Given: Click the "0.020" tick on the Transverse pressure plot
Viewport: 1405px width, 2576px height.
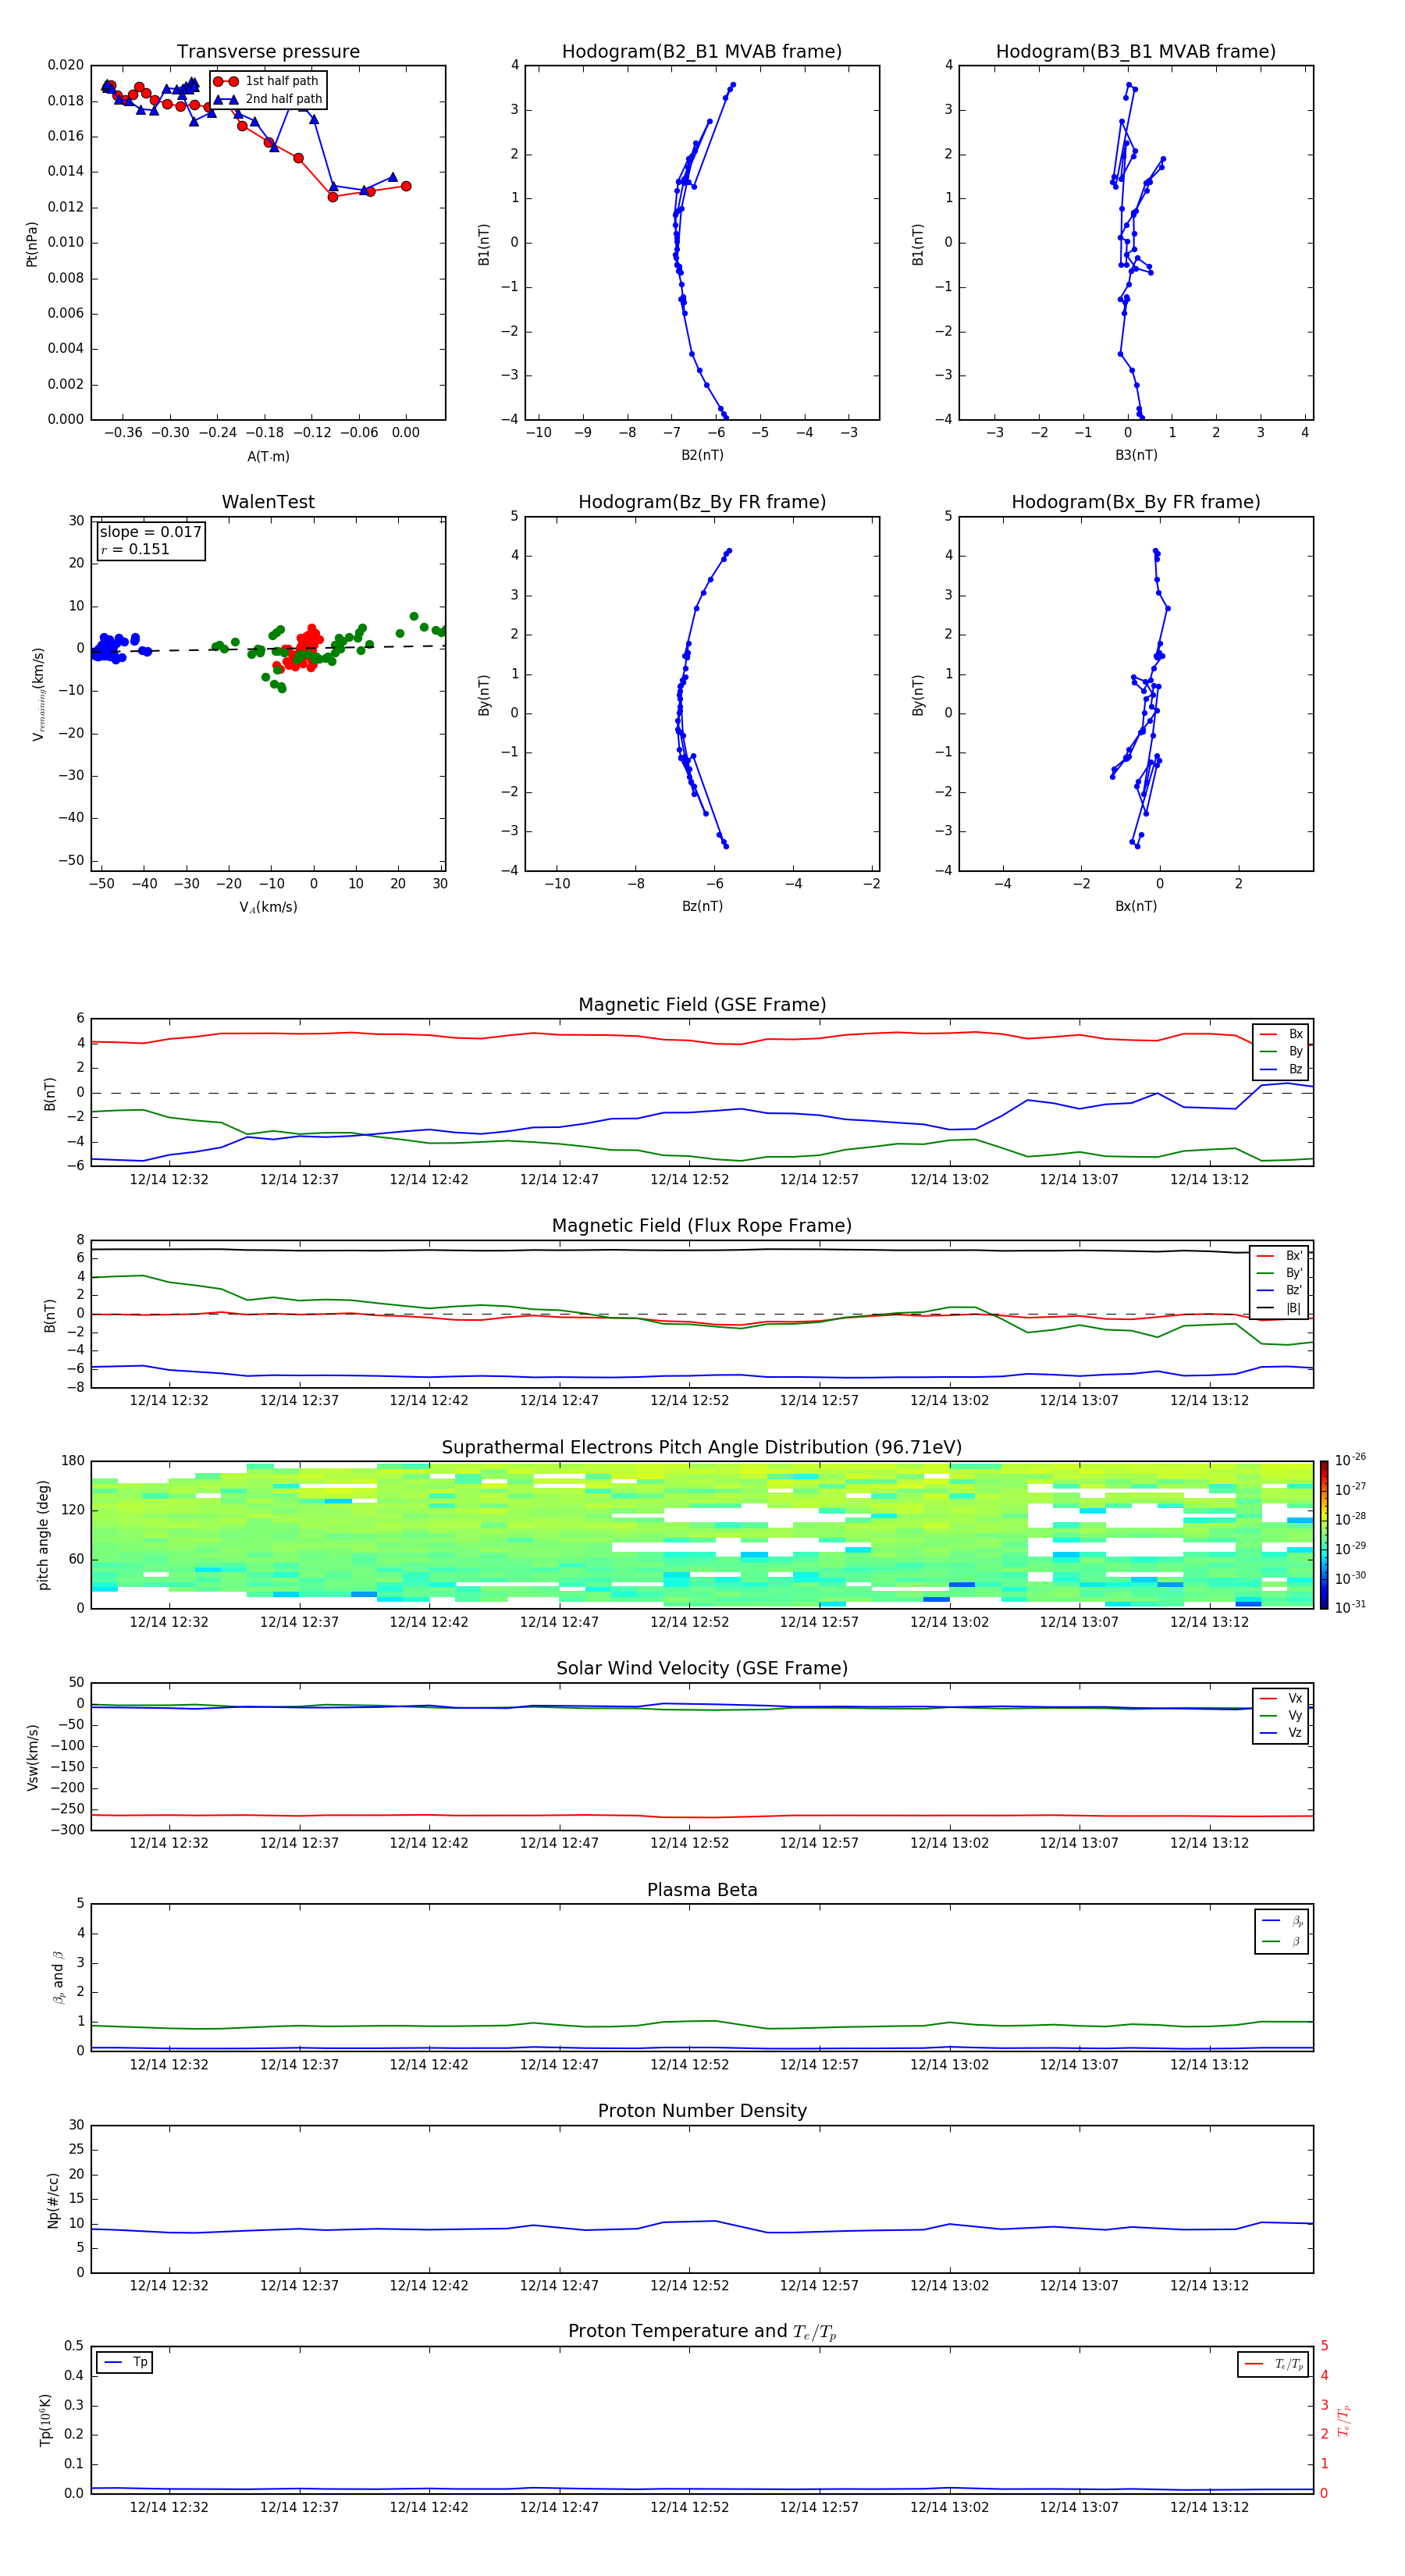Looking at the screenshot, I should click(x=66, y=65).
